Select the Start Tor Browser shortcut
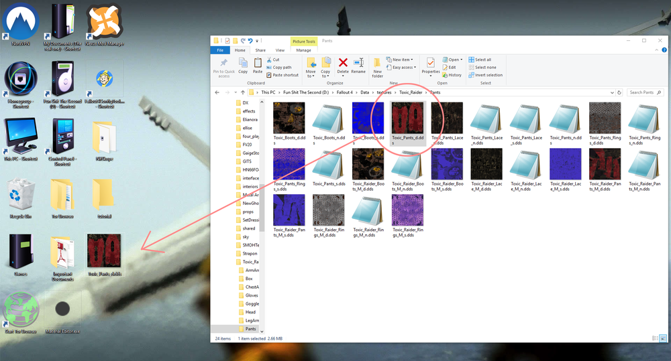This screenshot has height=361, width=671. [21, 313]
